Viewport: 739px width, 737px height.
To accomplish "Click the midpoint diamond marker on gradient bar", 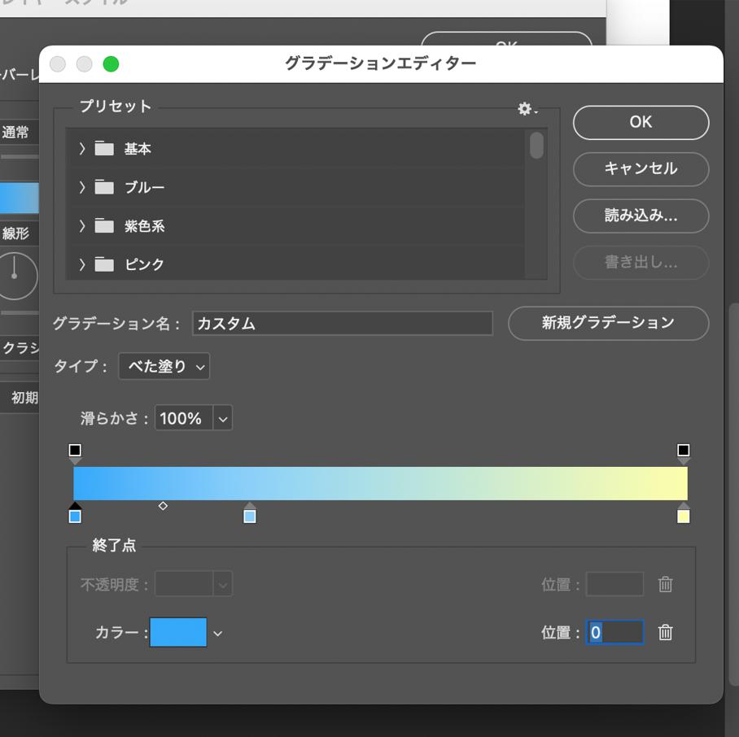I will pos(164,505).
